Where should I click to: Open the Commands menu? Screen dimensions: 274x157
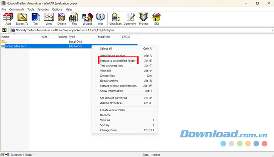(16, 9)
